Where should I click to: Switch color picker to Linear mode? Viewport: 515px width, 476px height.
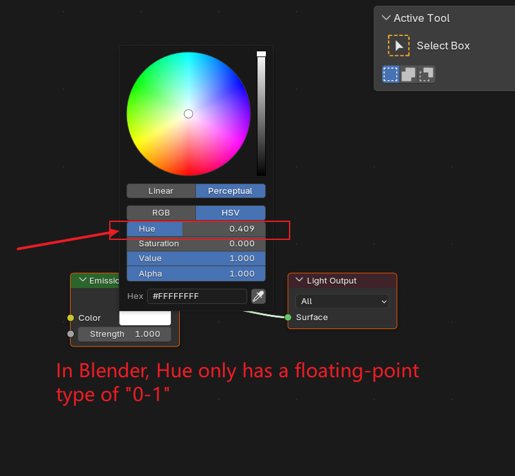(161, 191)
